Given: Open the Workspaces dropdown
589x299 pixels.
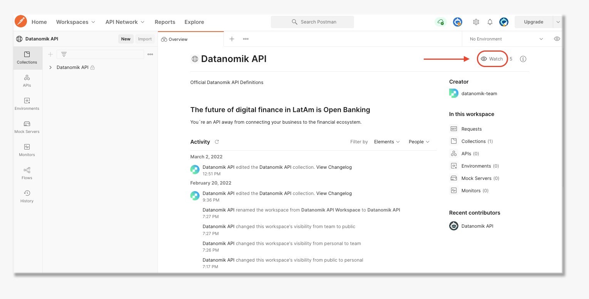Looking at the screenshot, I should tap(76, 22).
